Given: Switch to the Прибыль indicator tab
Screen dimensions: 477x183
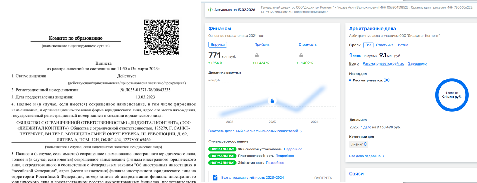Looking at the screenshot, I should [x=262, y=45].
